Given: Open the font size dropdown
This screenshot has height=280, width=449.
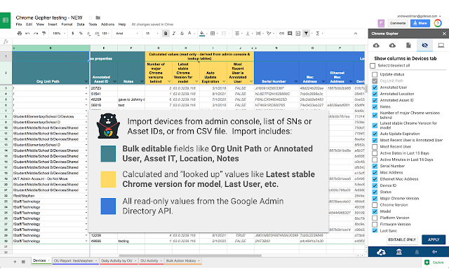Looking at the screenshot, I should pos(152,34).
